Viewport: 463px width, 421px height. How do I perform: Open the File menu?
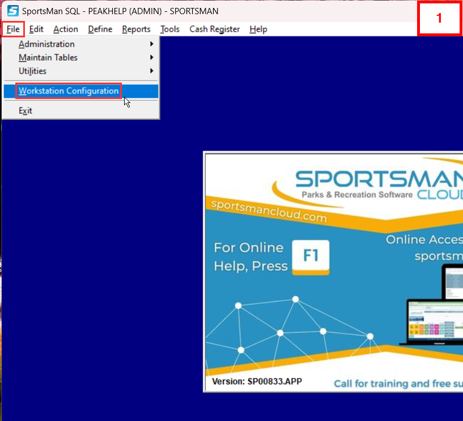(x=13, y=29)
